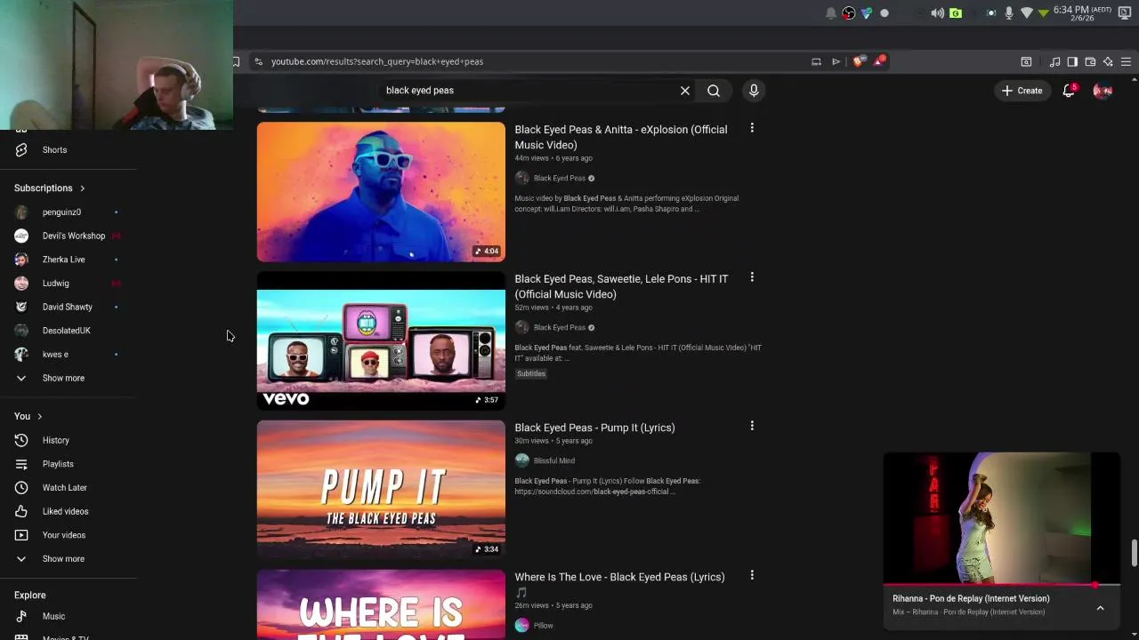
Task: Click the YouTube search input field
Action: coord(529,90)
